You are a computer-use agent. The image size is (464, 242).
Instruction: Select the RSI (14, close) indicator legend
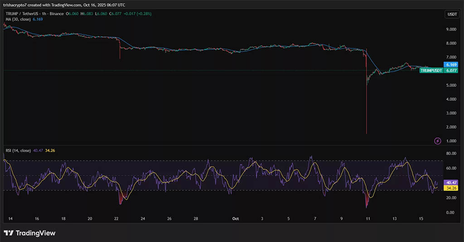[x=19, y=150]
